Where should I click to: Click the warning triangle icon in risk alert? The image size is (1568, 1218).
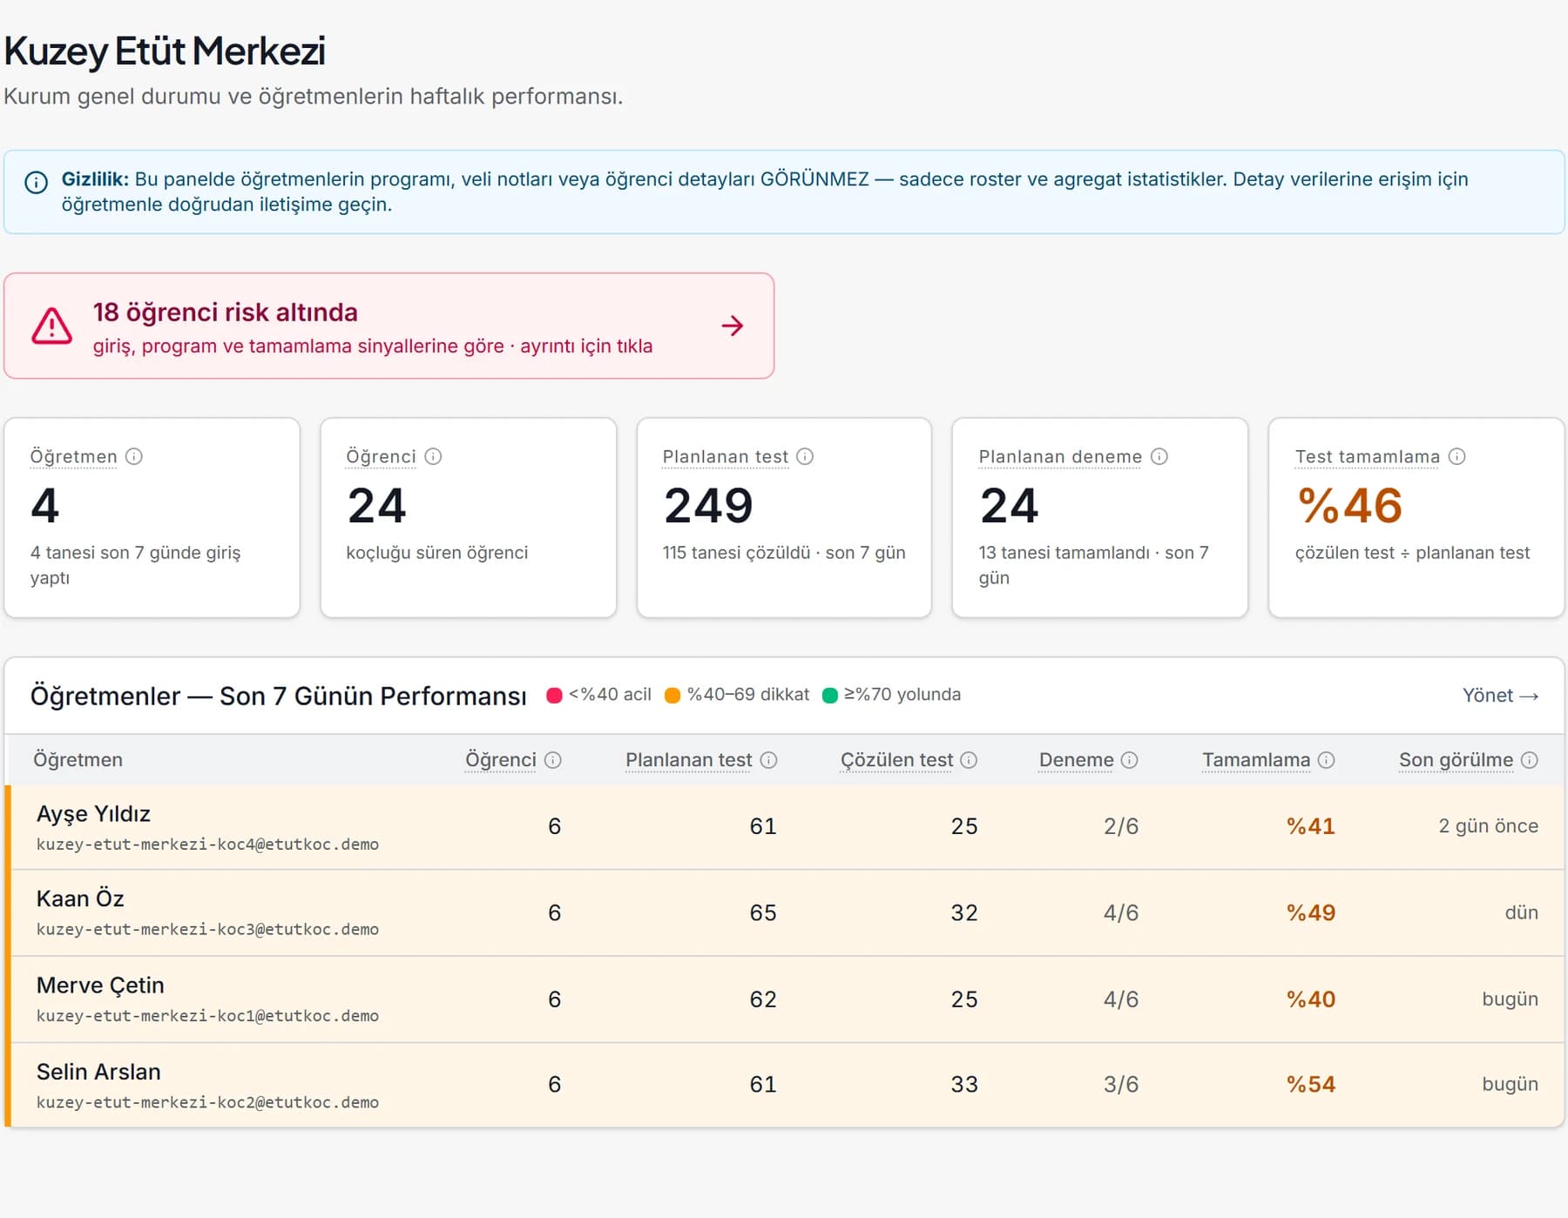pos(52,326)
